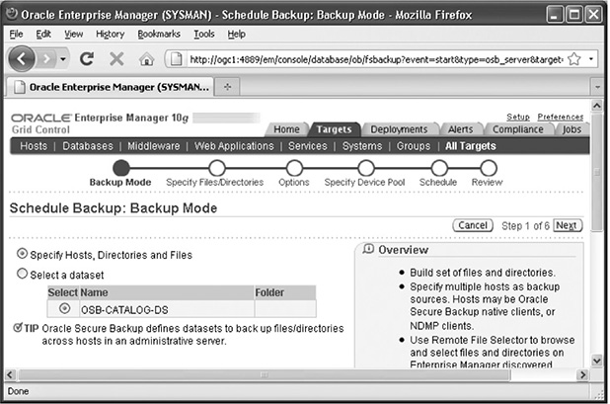Switch to the Targets tab

(334, 129)
